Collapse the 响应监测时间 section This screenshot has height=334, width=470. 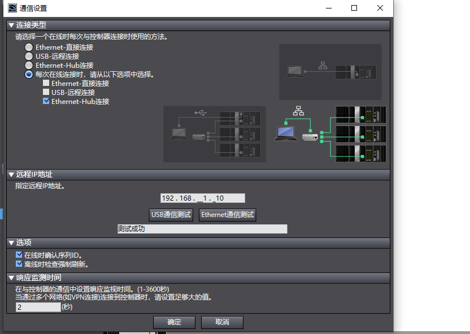coord(11,278)
